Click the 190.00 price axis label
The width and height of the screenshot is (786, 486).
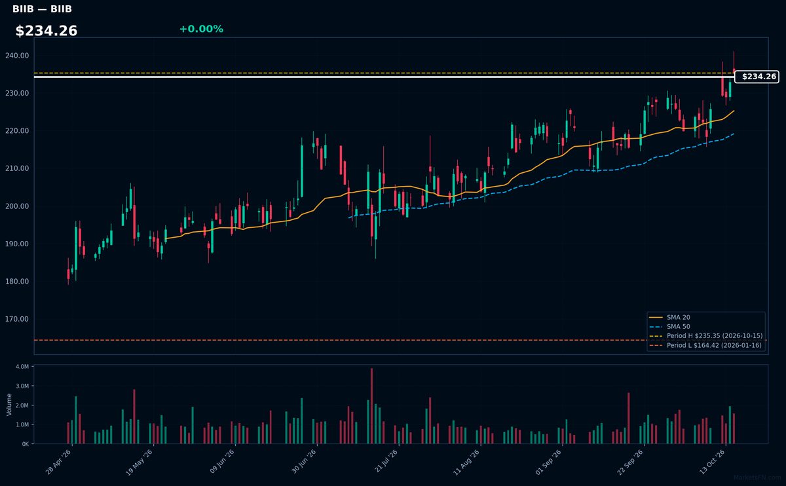coord(17,244)
